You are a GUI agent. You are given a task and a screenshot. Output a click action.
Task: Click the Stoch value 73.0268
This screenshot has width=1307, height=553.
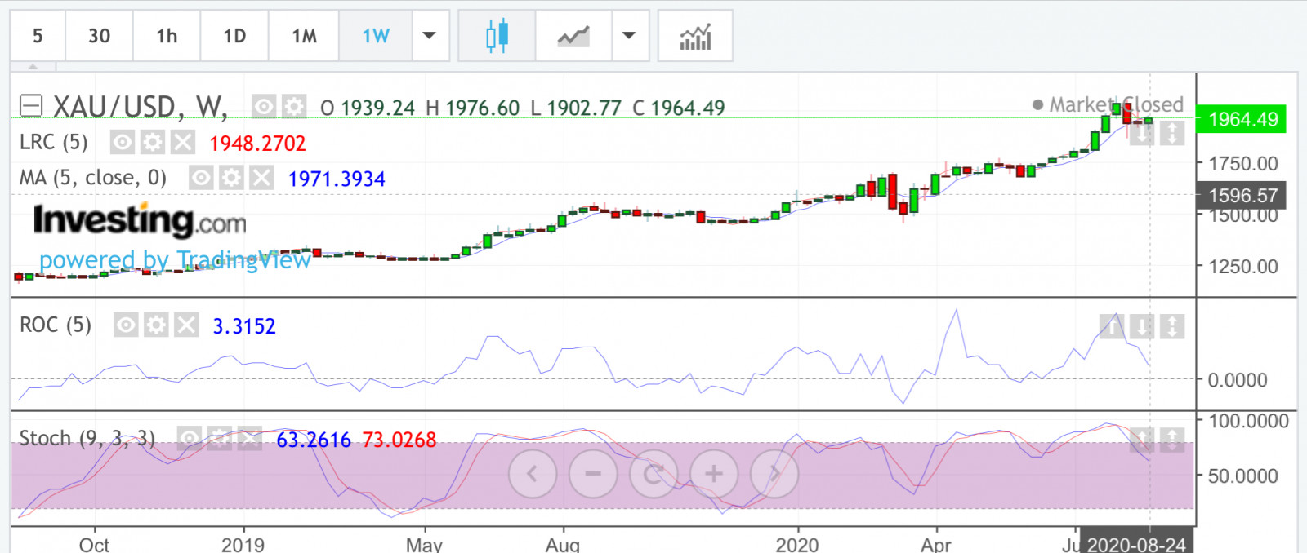[399, 440]
